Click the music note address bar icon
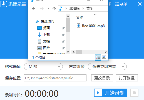144x100 pixels. (61, 8)
